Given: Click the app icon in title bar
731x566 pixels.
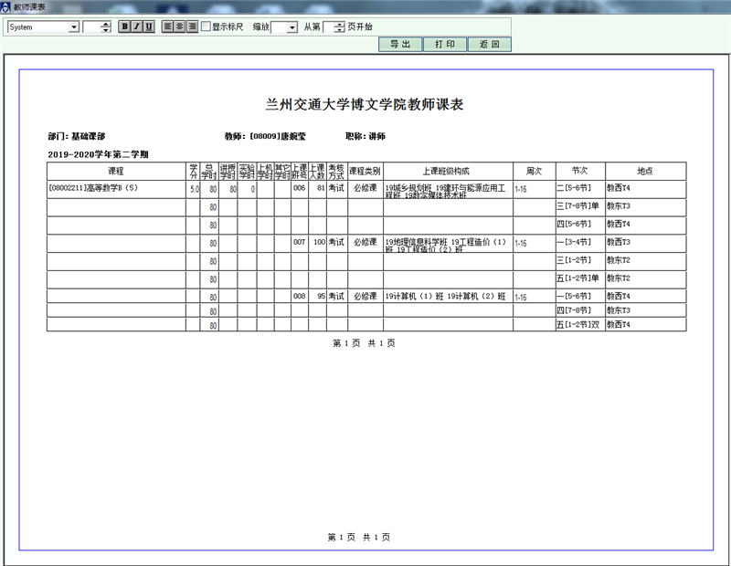Looking at the screenshot, I should [x=6, y=6].
